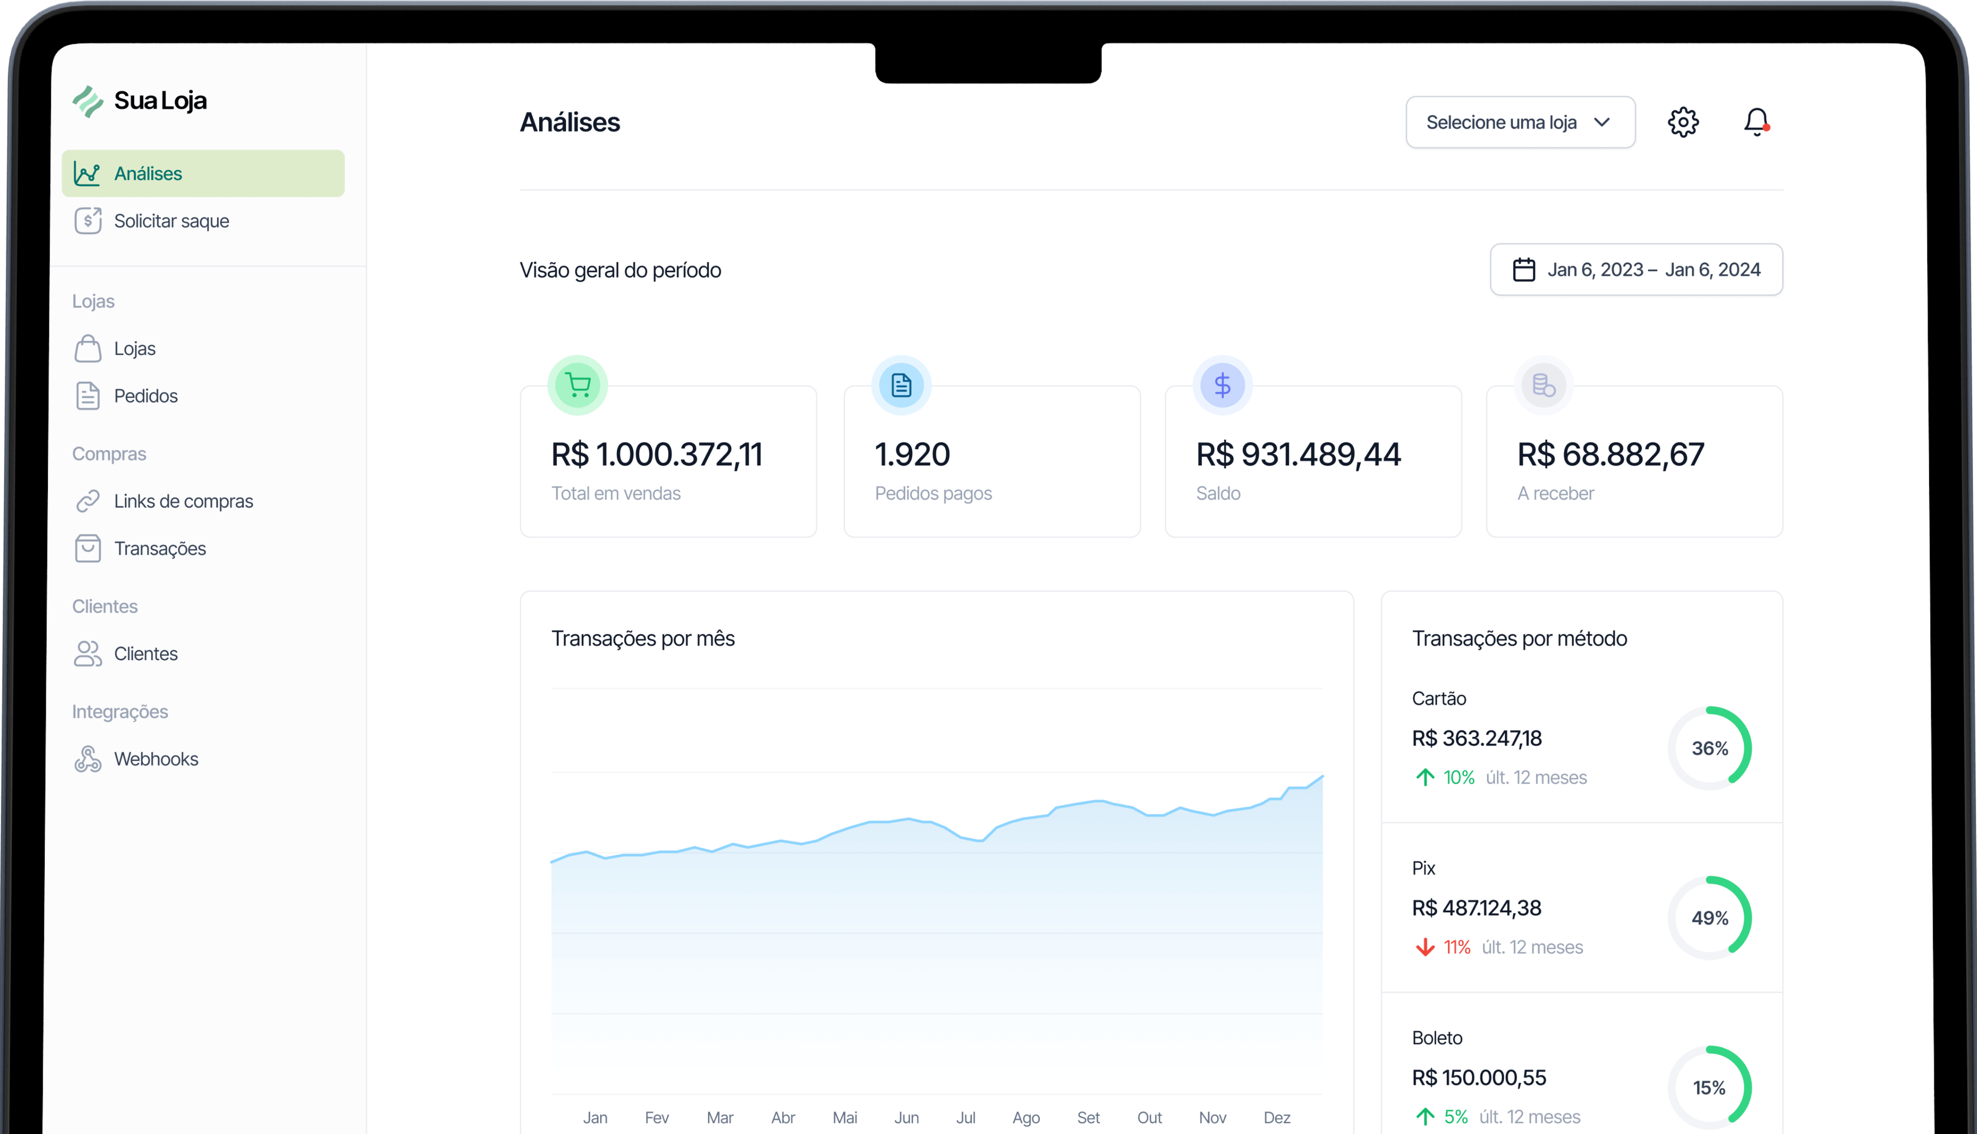1977x1134 pixels.
Task: Open Webhooks menu item
Action: 203,758
